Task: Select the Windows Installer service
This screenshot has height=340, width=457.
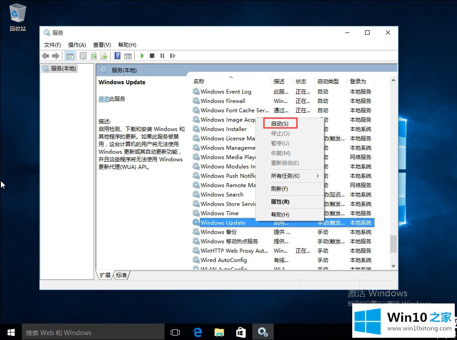Action: pos(224,129)
